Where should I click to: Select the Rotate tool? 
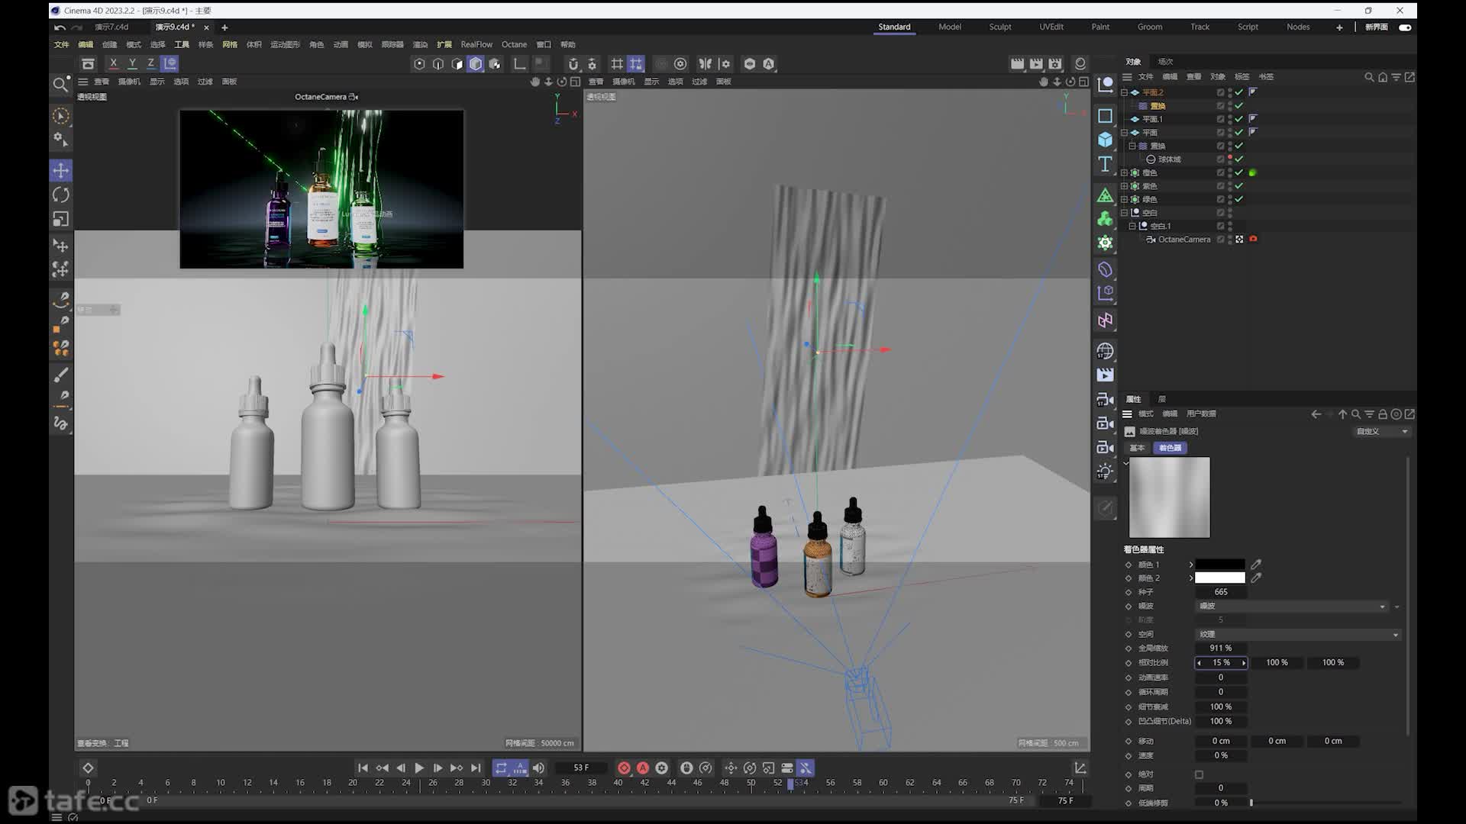pyautogui.click(x=61, y=195)
